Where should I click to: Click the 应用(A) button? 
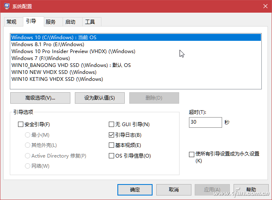tap(212, 190)
